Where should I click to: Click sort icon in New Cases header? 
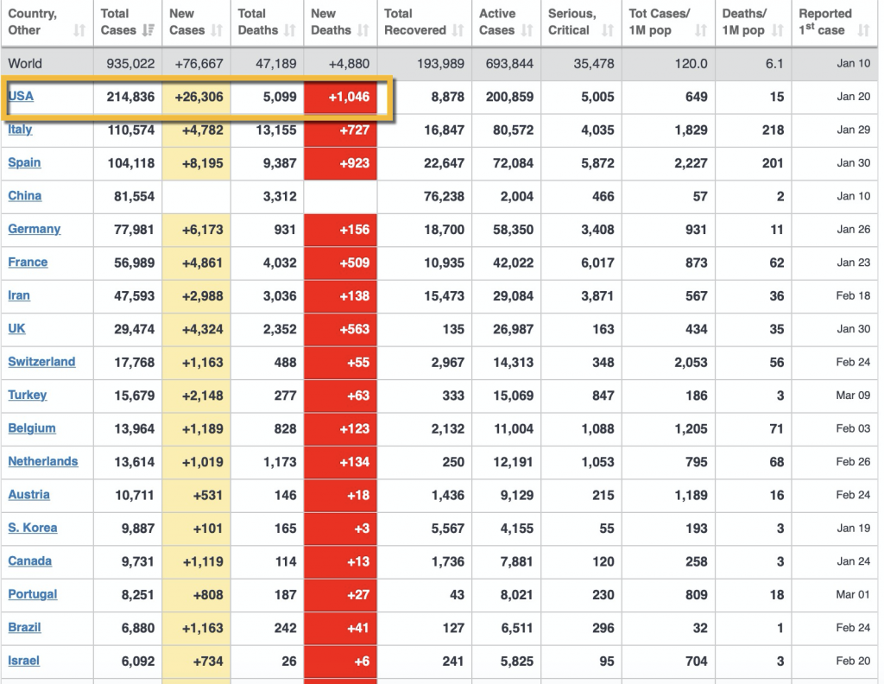click(x=215, y=30)
